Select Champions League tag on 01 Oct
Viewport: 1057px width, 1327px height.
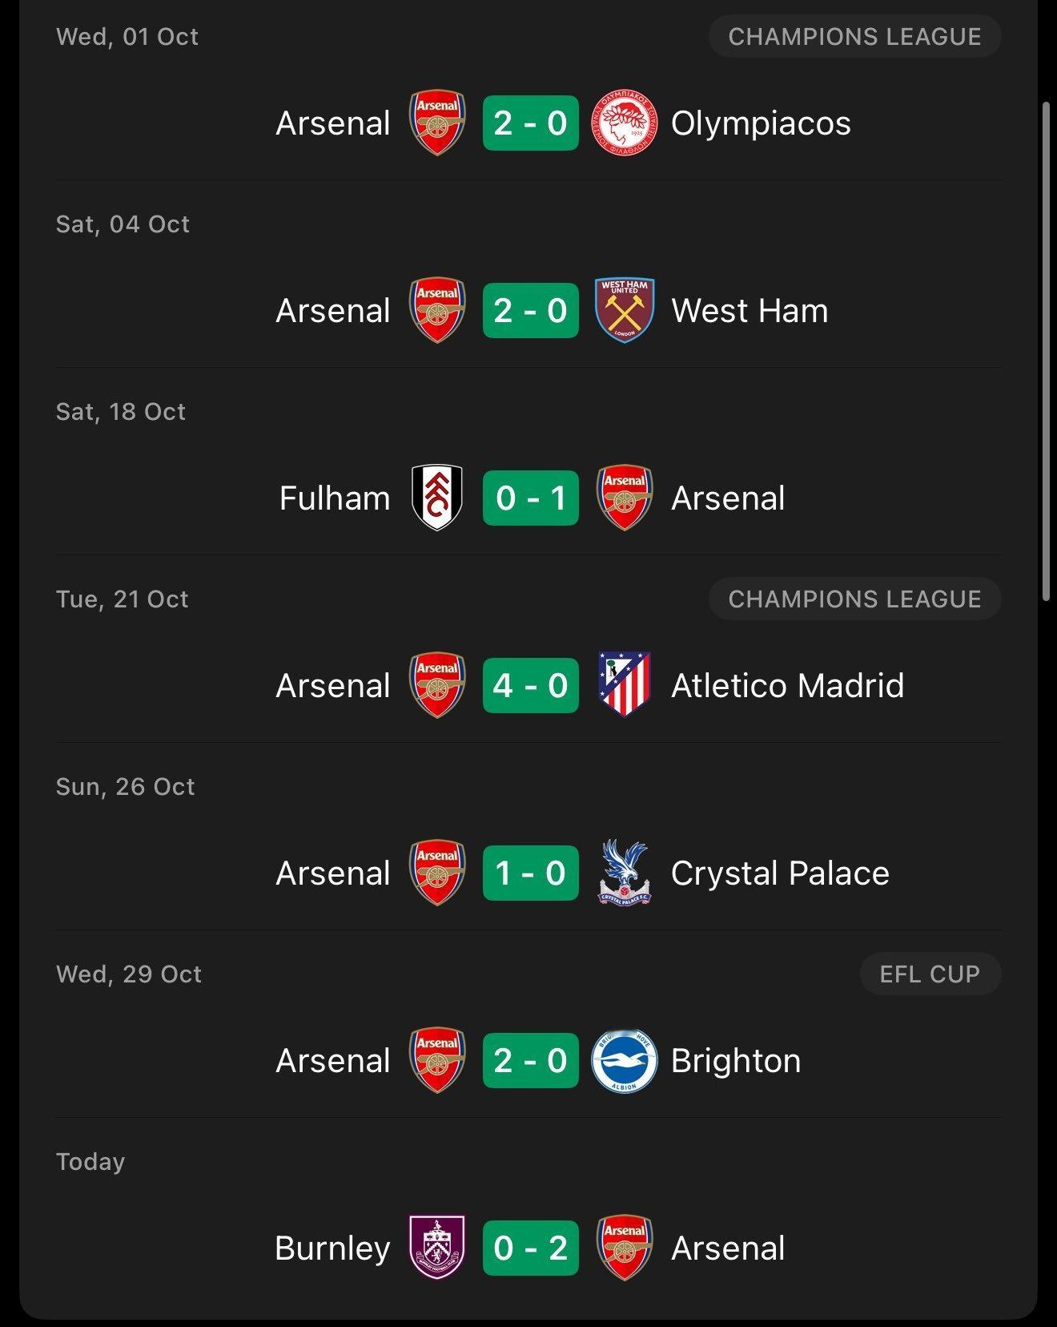tap(854, 37)
